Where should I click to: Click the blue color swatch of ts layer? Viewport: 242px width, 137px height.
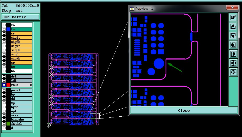(x=8, y=29)
